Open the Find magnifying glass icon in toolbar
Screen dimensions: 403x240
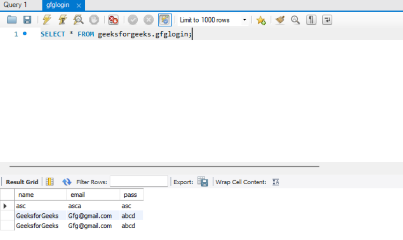tap(295, 20)
